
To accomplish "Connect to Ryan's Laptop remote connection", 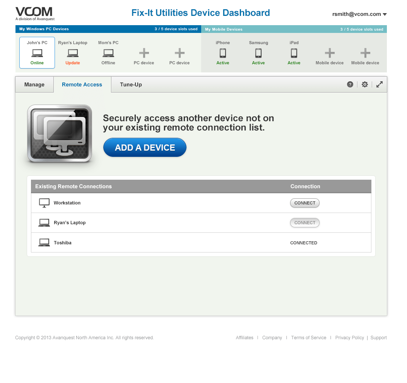I will [x=305, y=223].
